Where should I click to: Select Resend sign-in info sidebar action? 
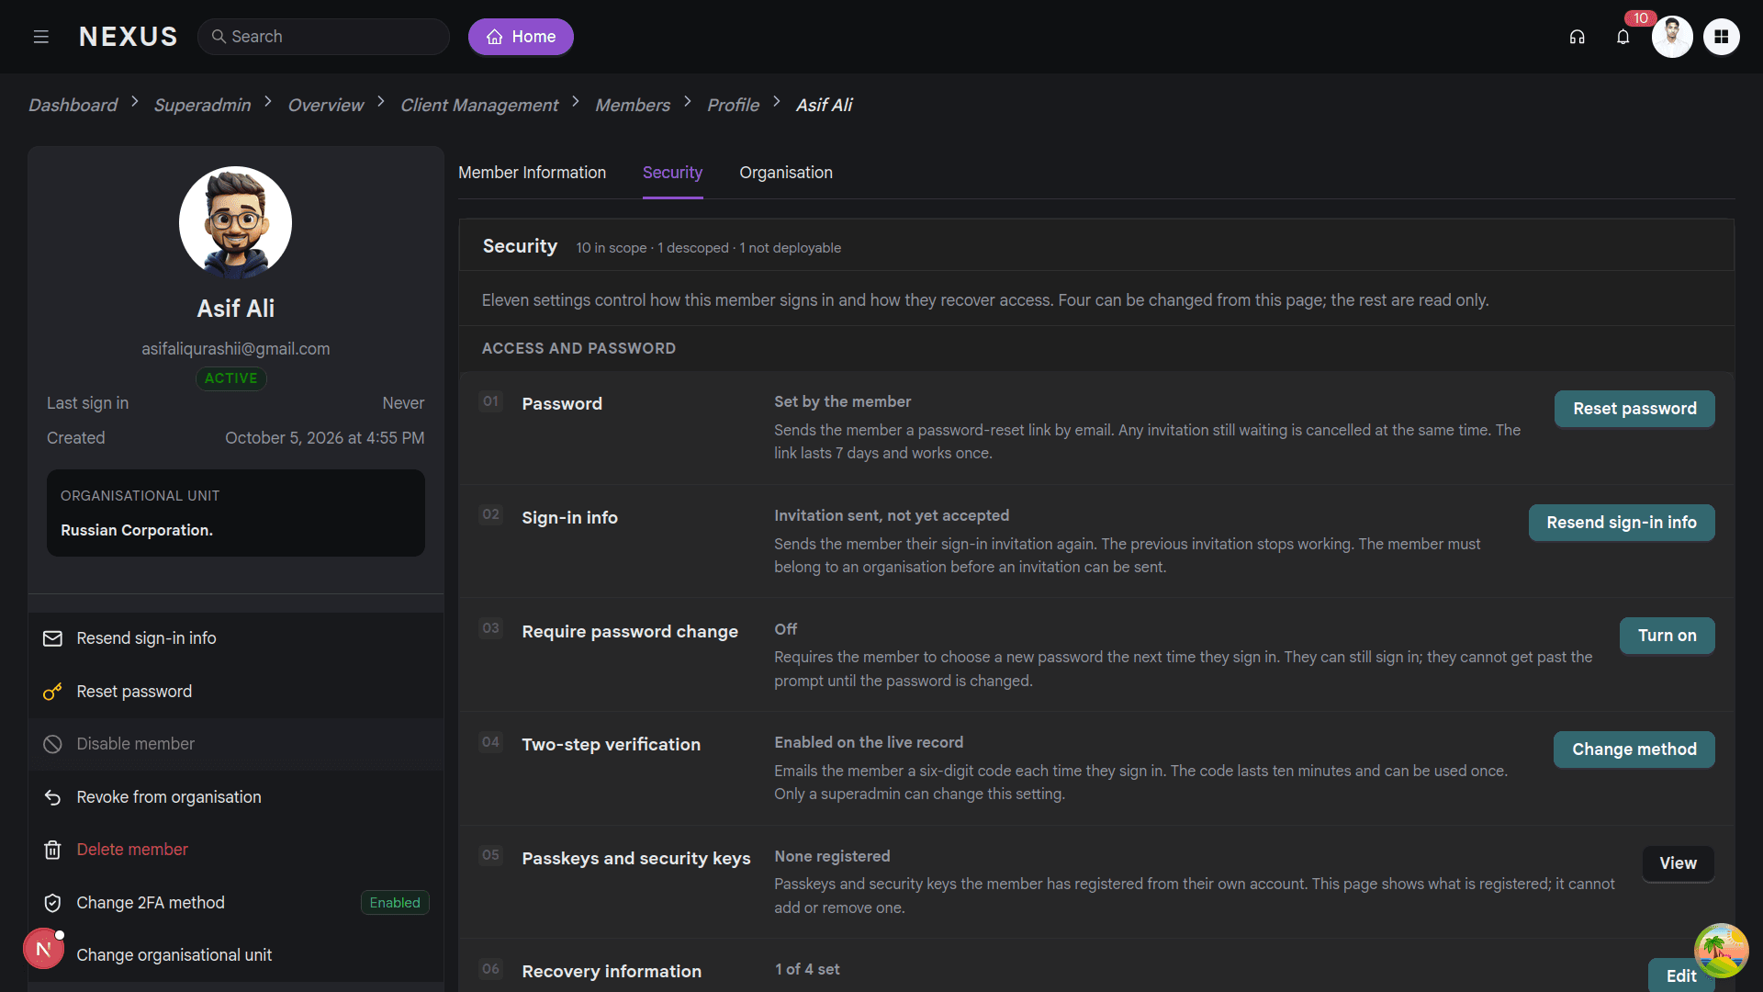[x=236, y=638]
